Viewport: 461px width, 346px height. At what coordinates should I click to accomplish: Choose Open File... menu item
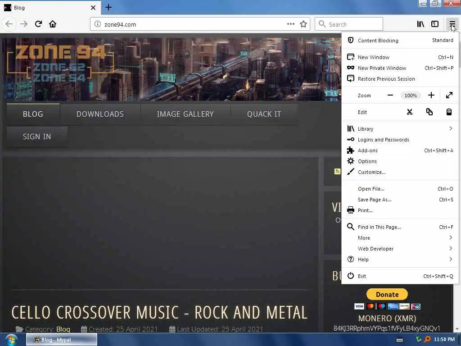pyautogui.click(x=400, y=189)
